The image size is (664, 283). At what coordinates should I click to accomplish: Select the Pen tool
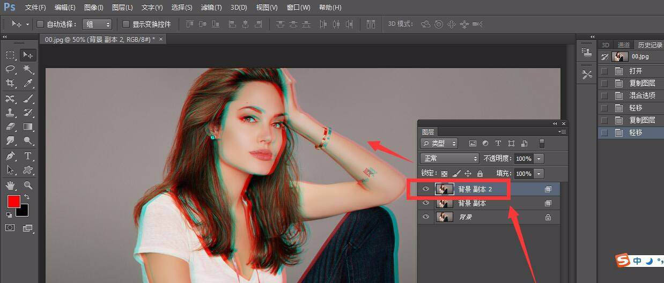10,156
